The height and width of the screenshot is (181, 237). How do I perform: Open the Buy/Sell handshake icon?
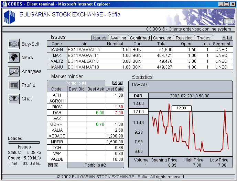[13, 44]
